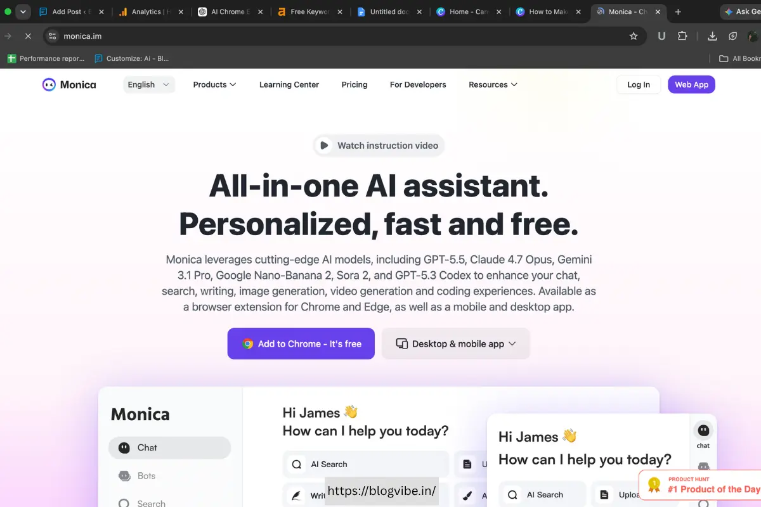Stop page loading with the X icon
The image size is (761, 507).
[28, 36]
